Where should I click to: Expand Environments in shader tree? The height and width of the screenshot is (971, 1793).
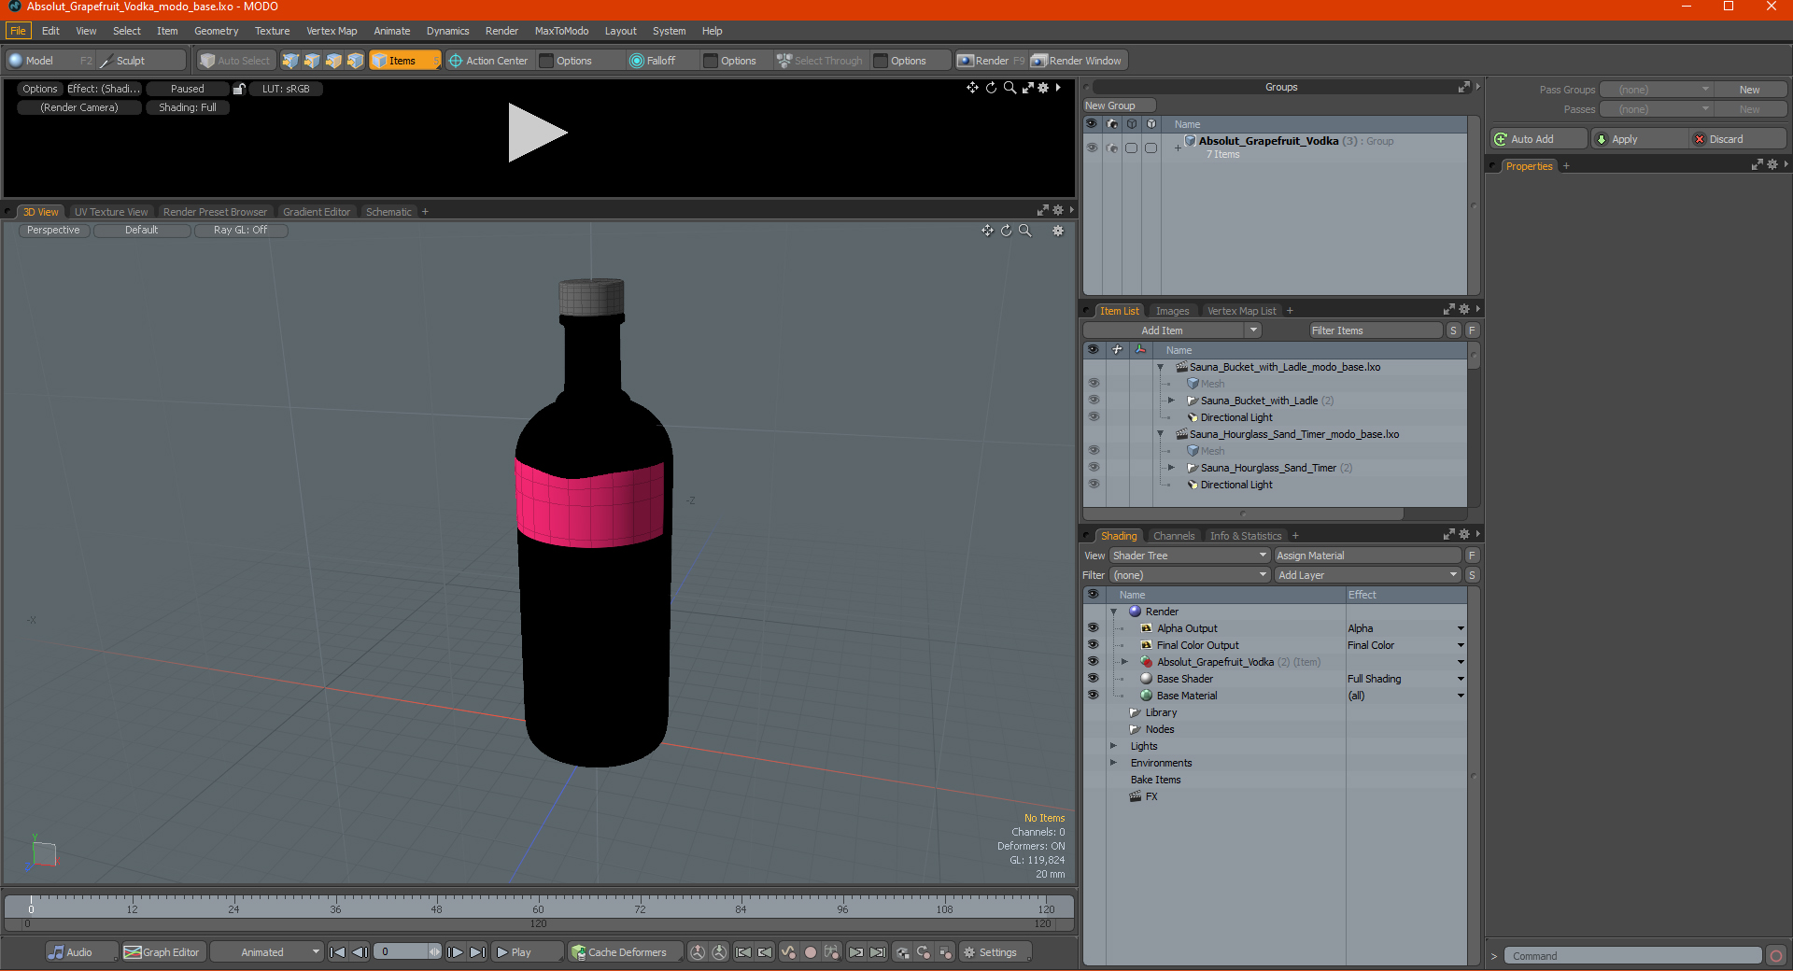[1113, 763]
